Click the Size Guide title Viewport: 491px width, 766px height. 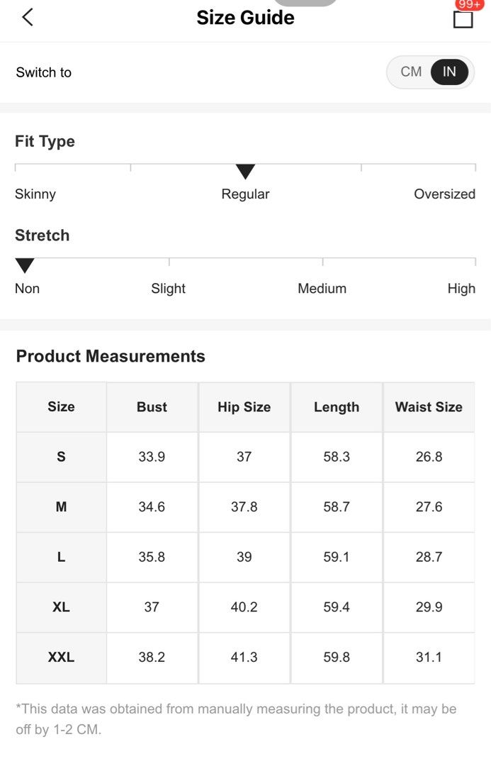[x=245, y=18]
